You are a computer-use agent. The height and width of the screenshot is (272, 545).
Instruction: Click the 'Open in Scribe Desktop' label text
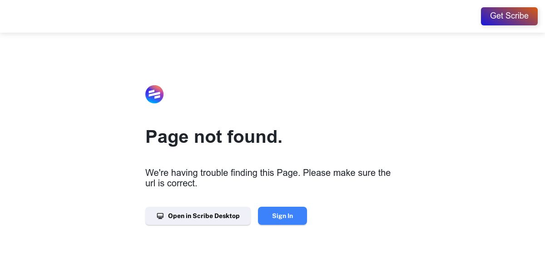click(x=204, y=216)
